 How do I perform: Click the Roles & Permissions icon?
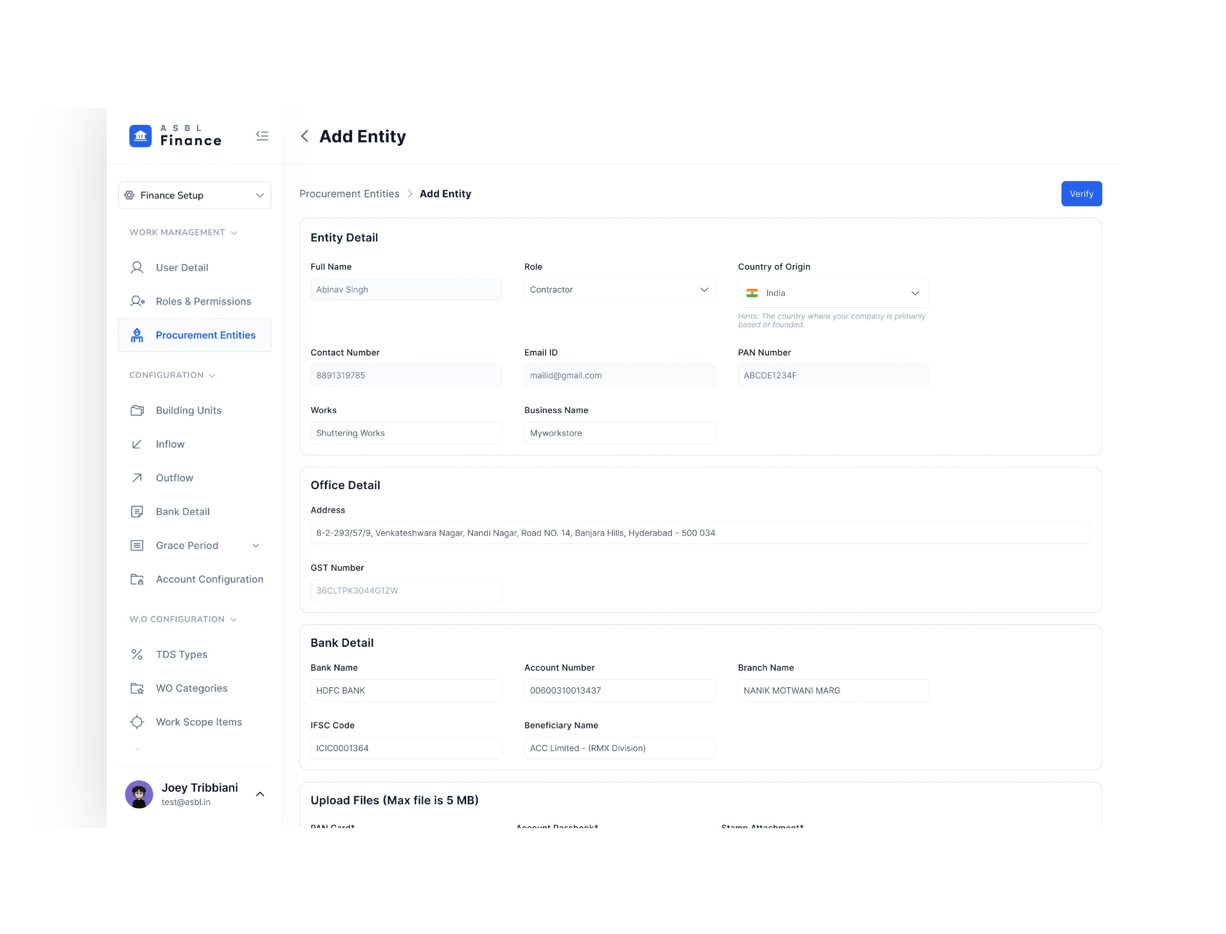(137, 302)
